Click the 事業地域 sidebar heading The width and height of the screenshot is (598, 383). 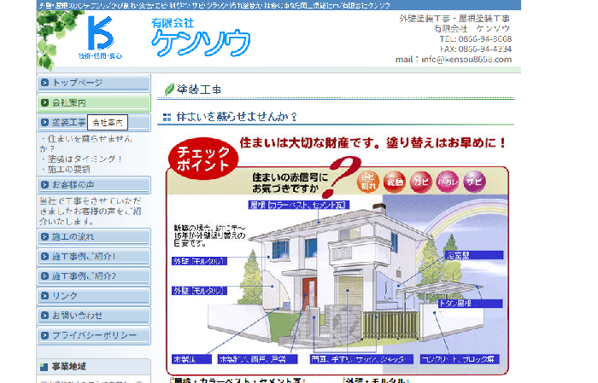pyautogui.click(x=69, y=367)
